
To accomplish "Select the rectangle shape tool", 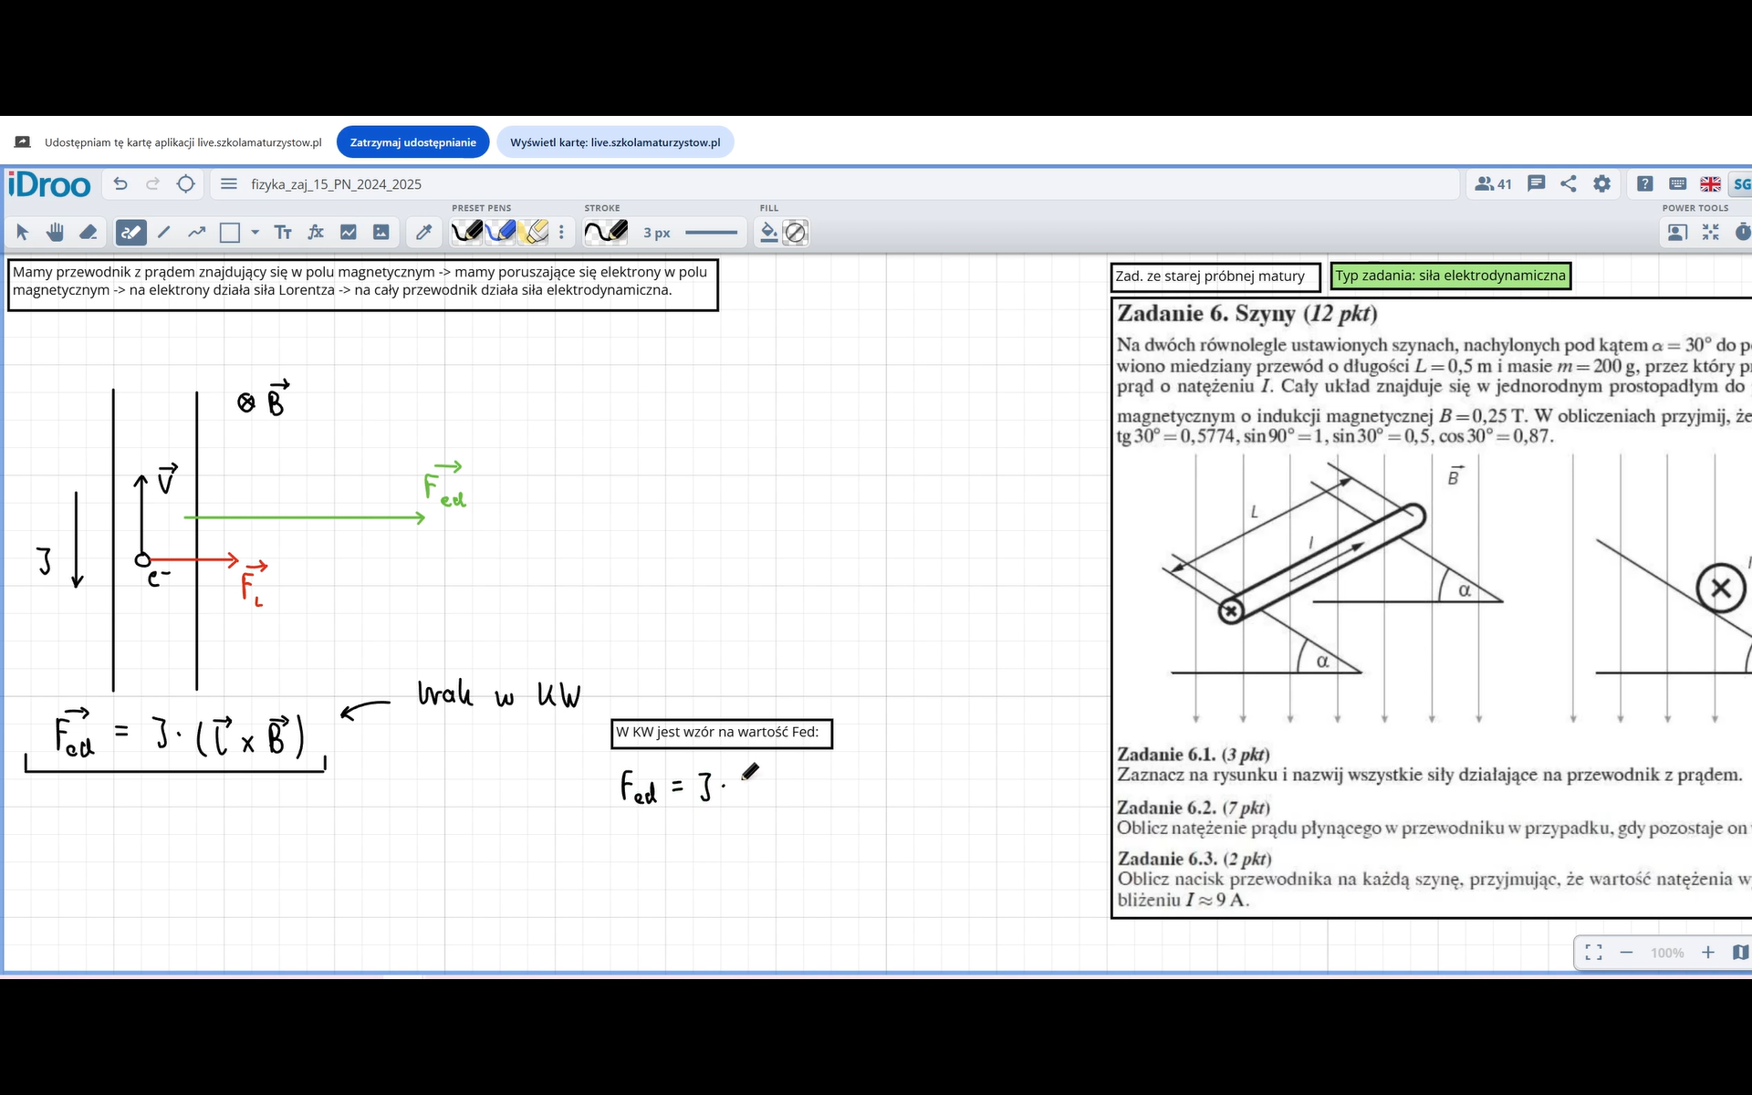I will (230, 233).
